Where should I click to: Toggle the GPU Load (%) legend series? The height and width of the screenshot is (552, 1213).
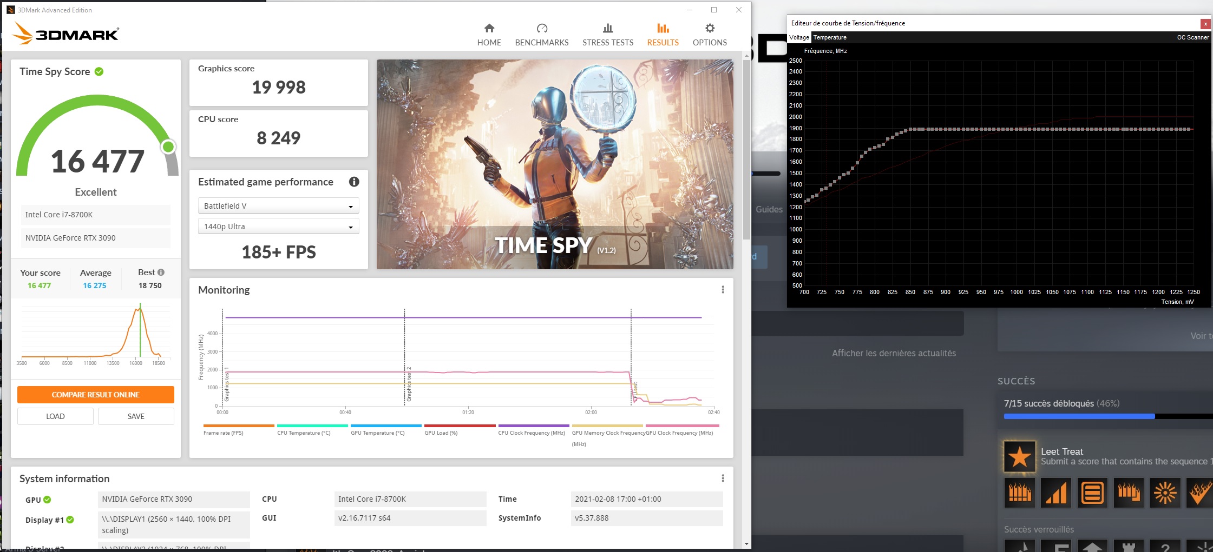(441, 433)
